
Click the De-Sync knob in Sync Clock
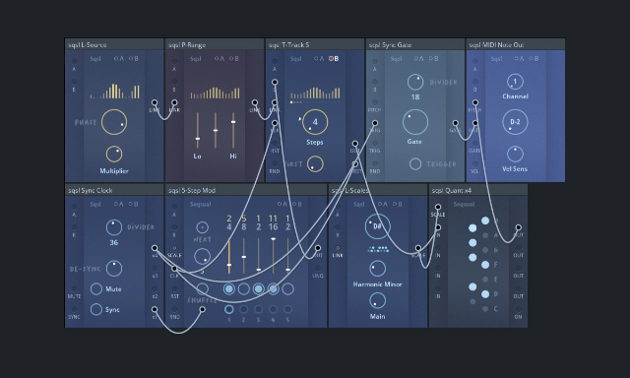click(x=114, y=269)
